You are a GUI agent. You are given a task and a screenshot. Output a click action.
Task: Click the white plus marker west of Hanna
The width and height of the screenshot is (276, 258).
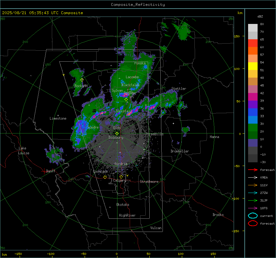173,123
